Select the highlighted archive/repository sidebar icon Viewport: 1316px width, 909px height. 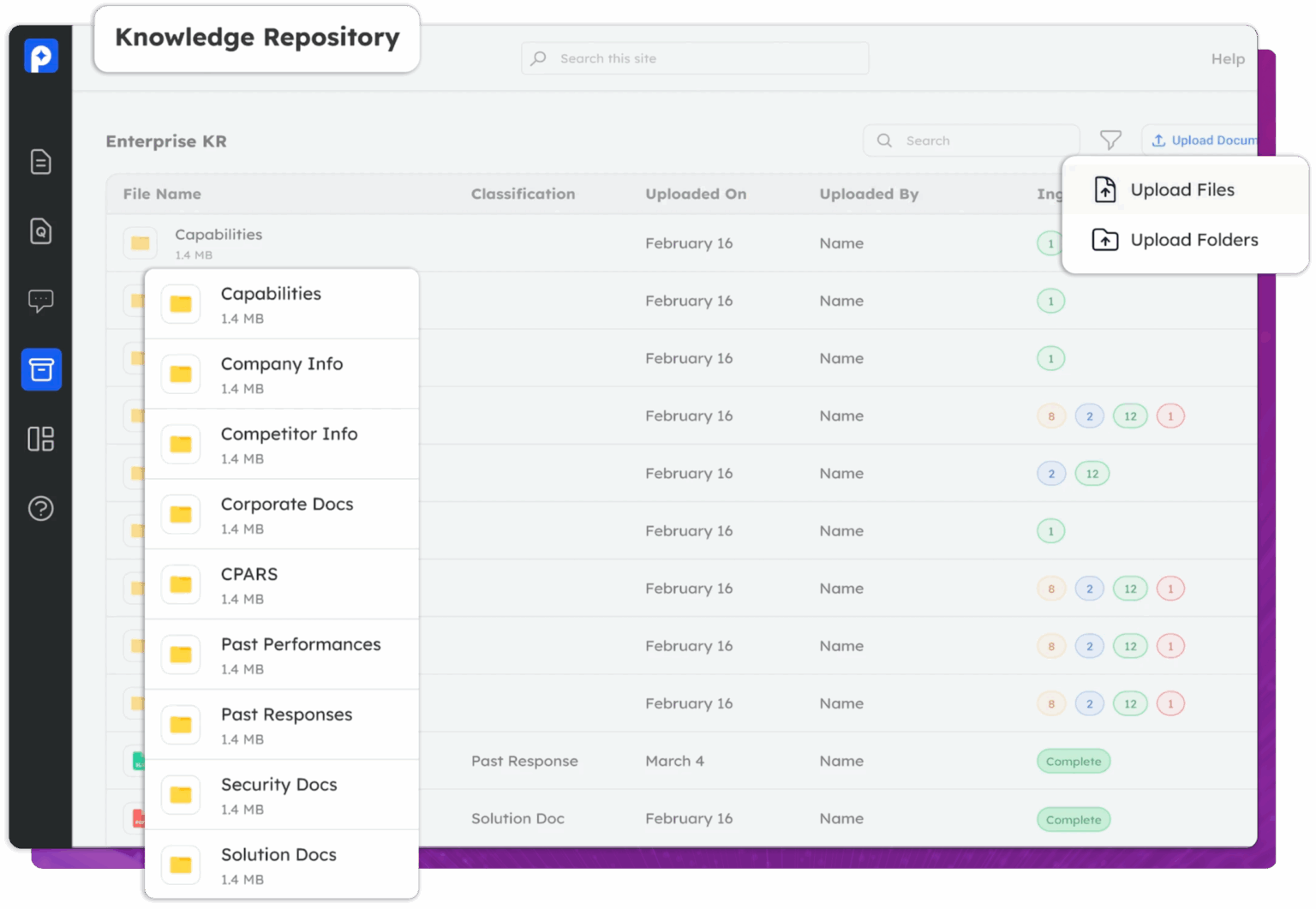click(40, 369)
